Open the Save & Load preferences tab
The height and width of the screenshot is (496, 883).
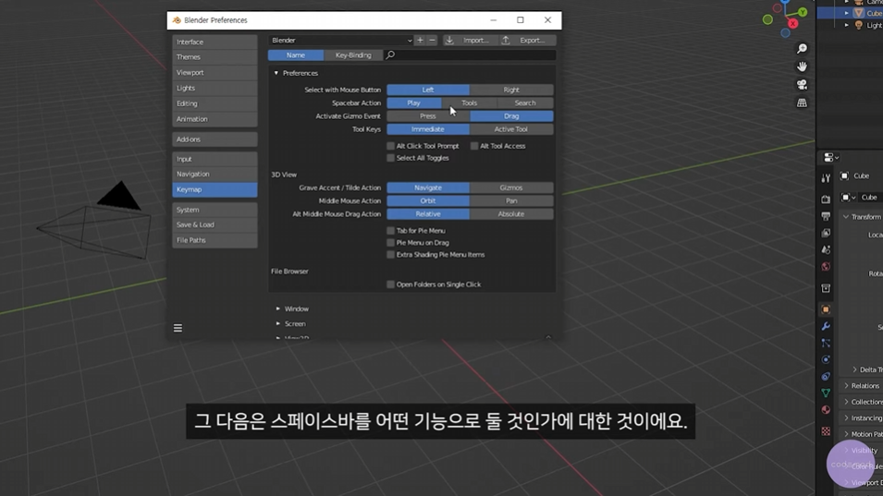click(215, 225)
